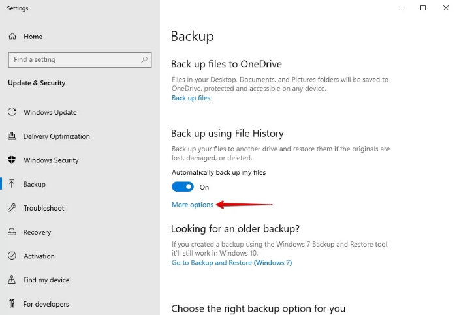Open Windows Update settings

pos(80,112)
